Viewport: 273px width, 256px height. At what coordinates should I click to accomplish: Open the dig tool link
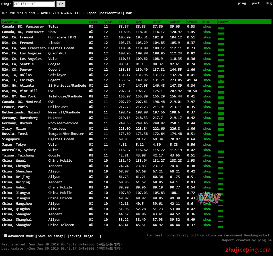[x=268, y=3]
